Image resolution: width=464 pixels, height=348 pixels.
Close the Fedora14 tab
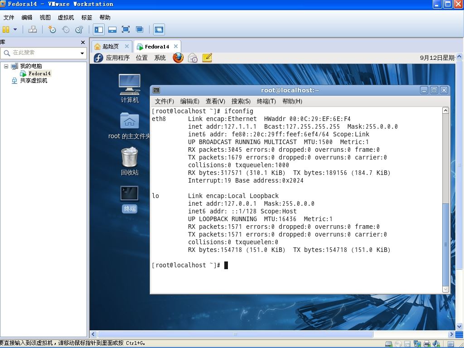click(x=176, y=46)
